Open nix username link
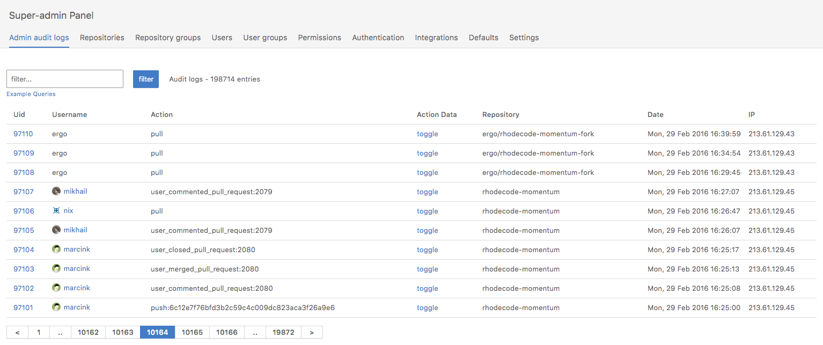 (68, 211)
